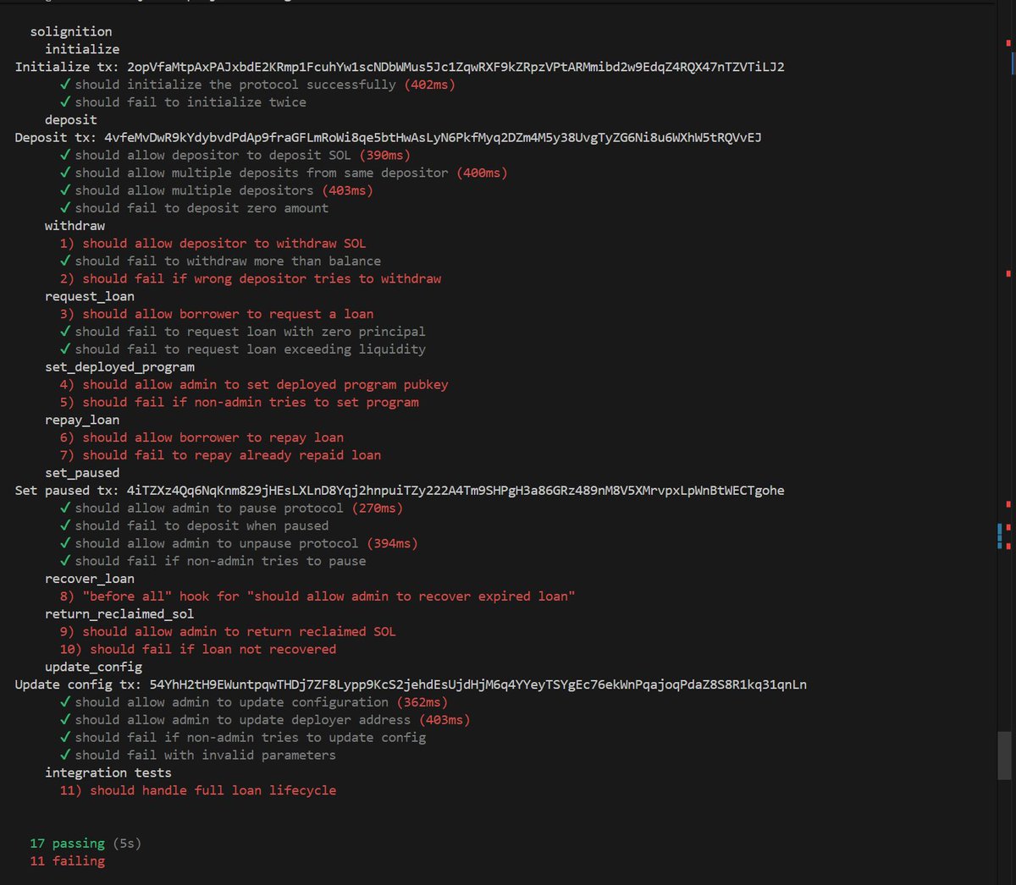Screen dimensions: 1016x885
Task: Click the 'integration tests' section heading
Action: tap(108, 772)
